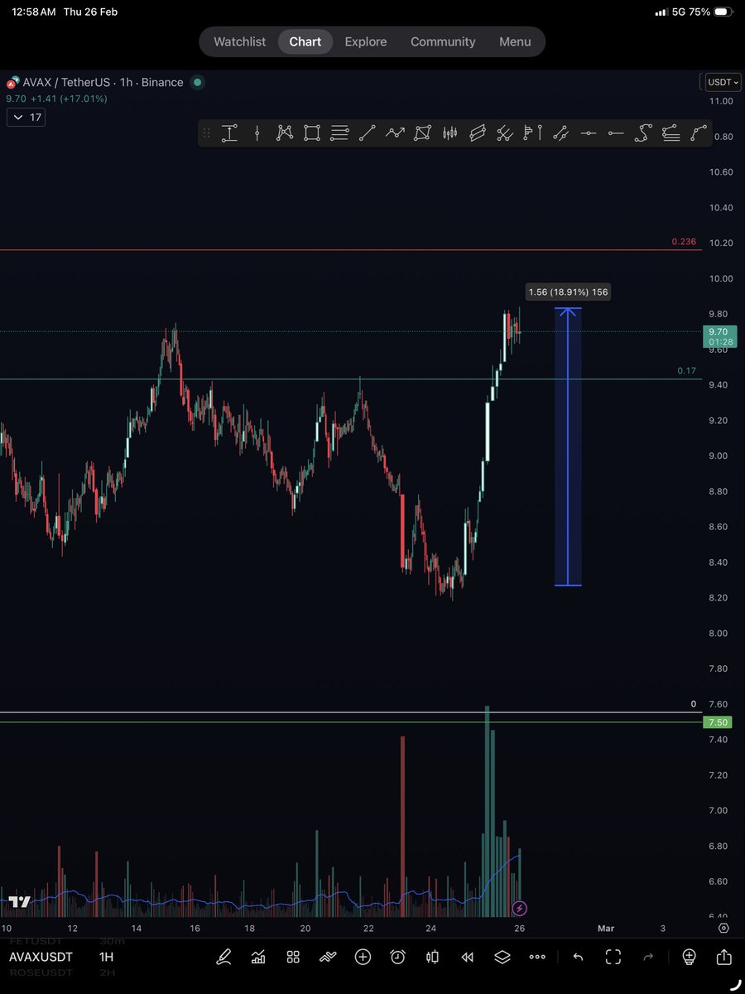The width and height of the screenshot is (745, 994).
Task: Open the AVAXUSDT symbol selector
Action: [41, 957]
